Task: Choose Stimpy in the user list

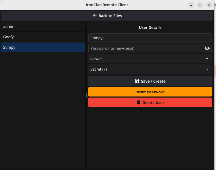Action: coord(43,47)
